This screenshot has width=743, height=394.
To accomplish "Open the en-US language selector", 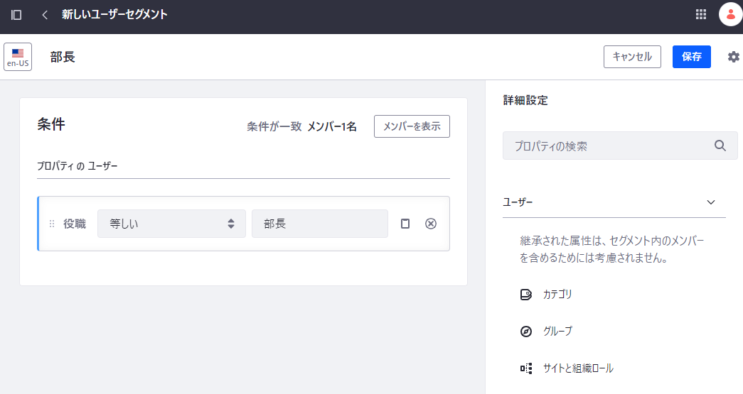I will point(18,57).
